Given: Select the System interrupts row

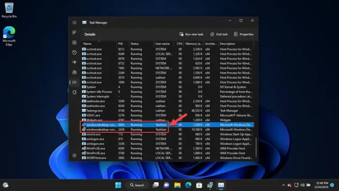Looking at the screenshot, I should click(168, 96).
